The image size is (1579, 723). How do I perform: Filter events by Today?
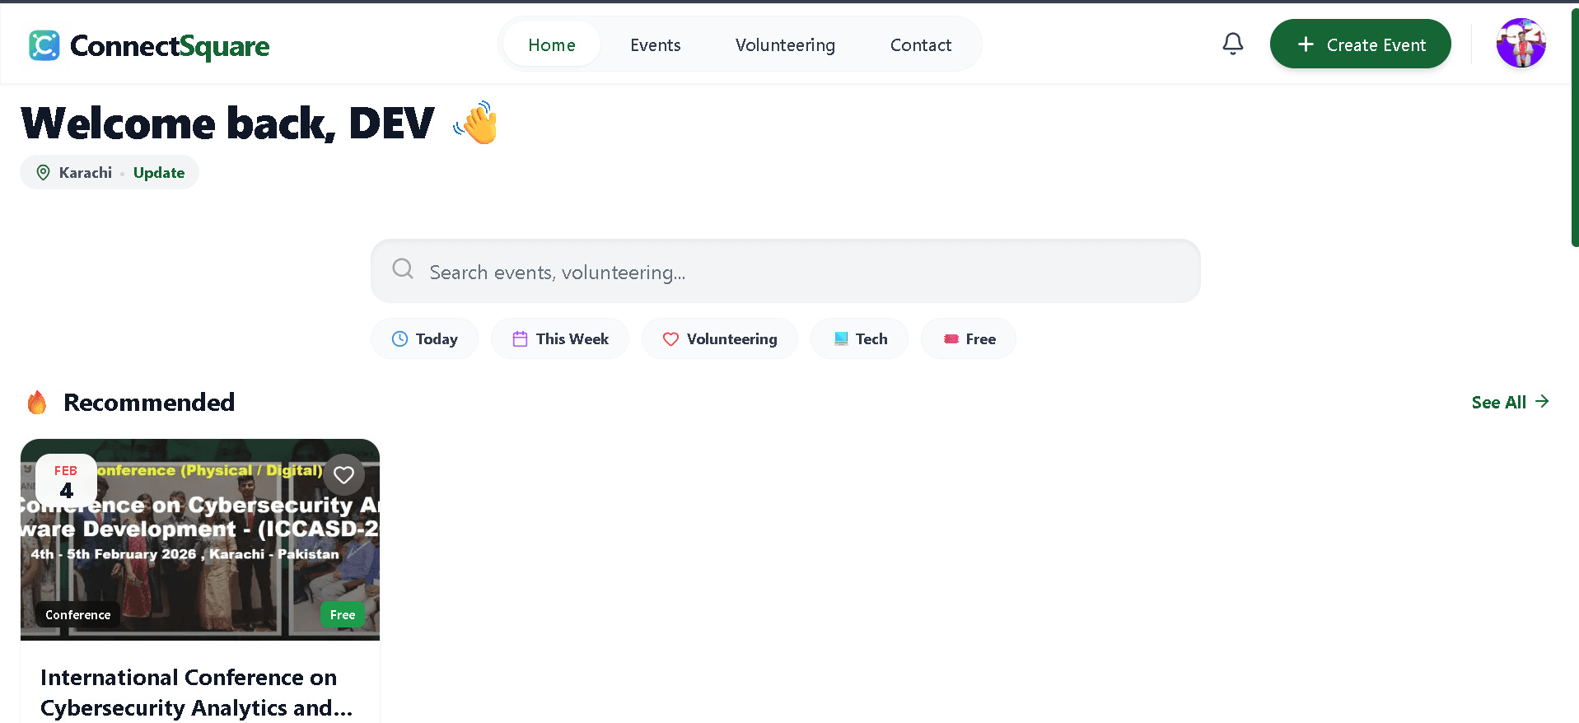point(424,338)
